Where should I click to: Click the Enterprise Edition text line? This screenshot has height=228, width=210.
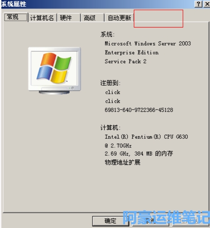(x=131, y=53)
